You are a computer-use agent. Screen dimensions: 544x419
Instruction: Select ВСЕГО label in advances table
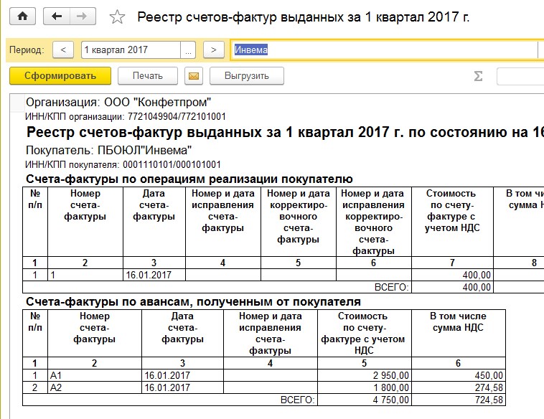coord(298,400)
